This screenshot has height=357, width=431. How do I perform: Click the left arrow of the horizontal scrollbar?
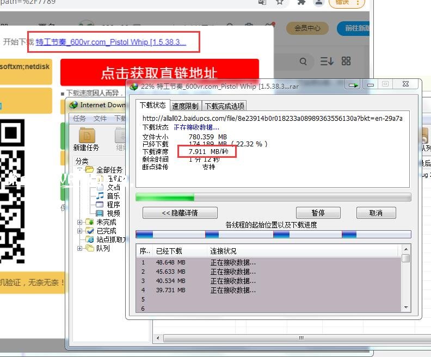[x=158, y=338]
